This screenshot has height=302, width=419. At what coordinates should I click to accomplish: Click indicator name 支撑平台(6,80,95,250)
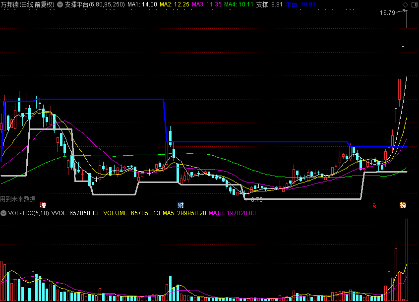pyautogui.click(x=95, y=4)
